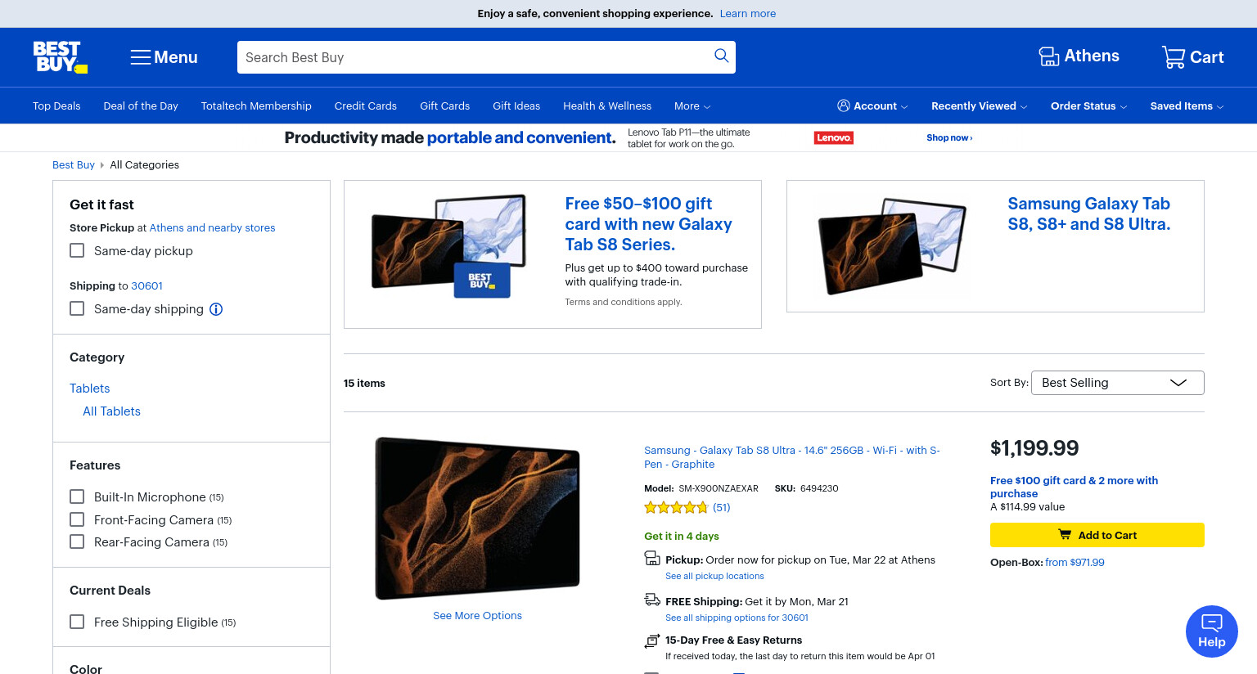Tick the Free Shipping Eligible checkbox

pyautogui.click(x=77, y=622)
